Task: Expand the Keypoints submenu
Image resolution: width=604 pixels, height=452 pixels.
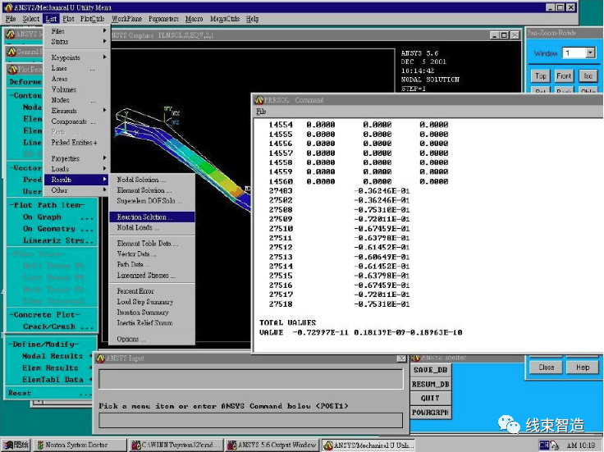Action: click(x=77, y=57)
